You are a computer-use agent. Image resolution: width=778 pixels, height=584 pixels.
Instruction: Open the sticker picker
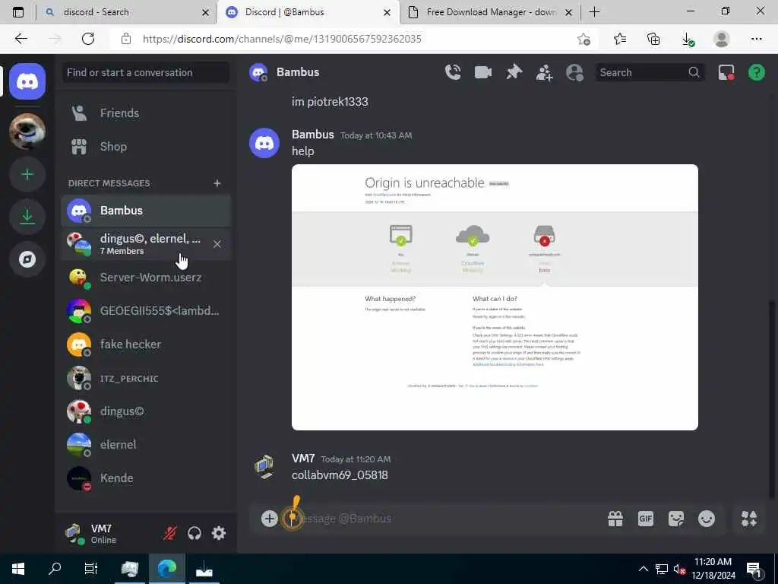(675, 519)
